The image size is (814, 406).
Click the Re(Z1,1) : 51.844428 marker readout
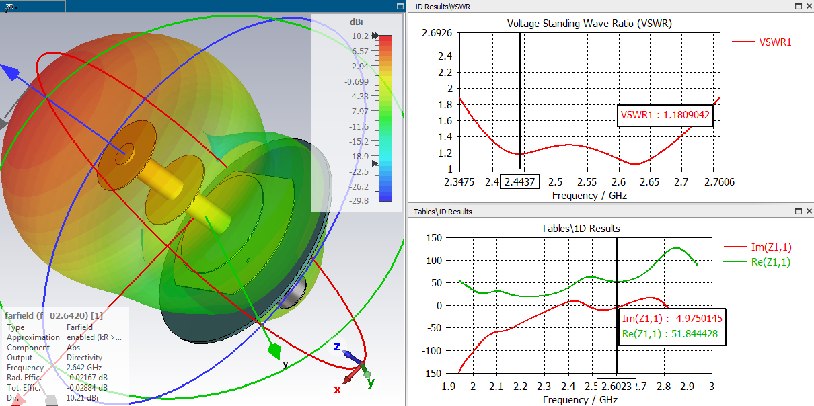pos(669,333)
